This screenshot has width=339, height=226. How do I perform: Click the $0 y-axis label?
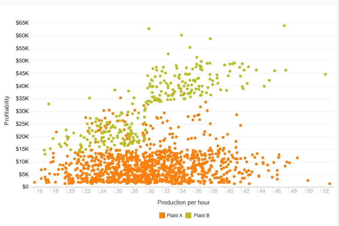pos(25,187)
